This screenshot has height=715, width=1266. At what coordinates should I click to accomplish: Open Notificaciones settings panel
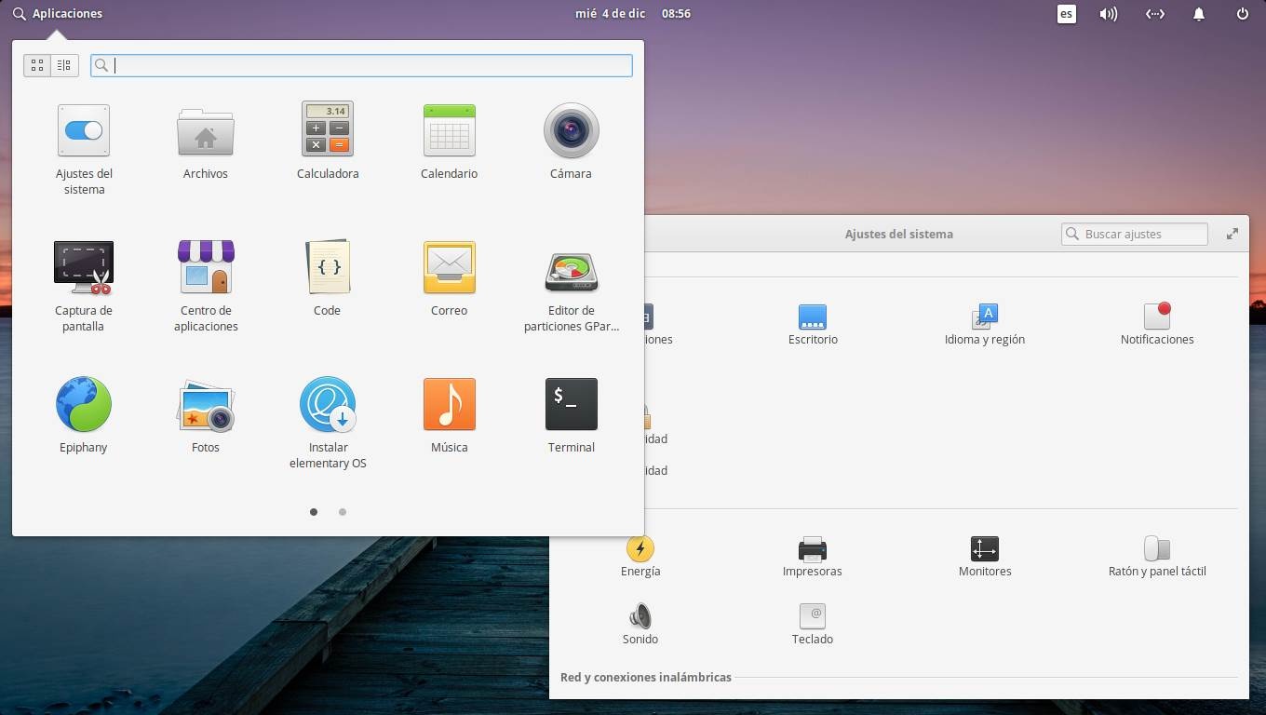pos(1157,325)
